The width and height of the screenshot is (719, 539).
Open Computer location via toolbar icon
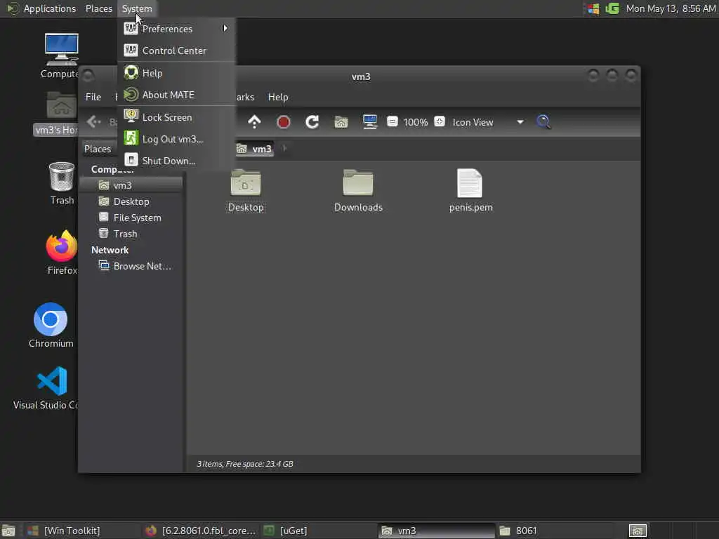click(x=370, y=122)
